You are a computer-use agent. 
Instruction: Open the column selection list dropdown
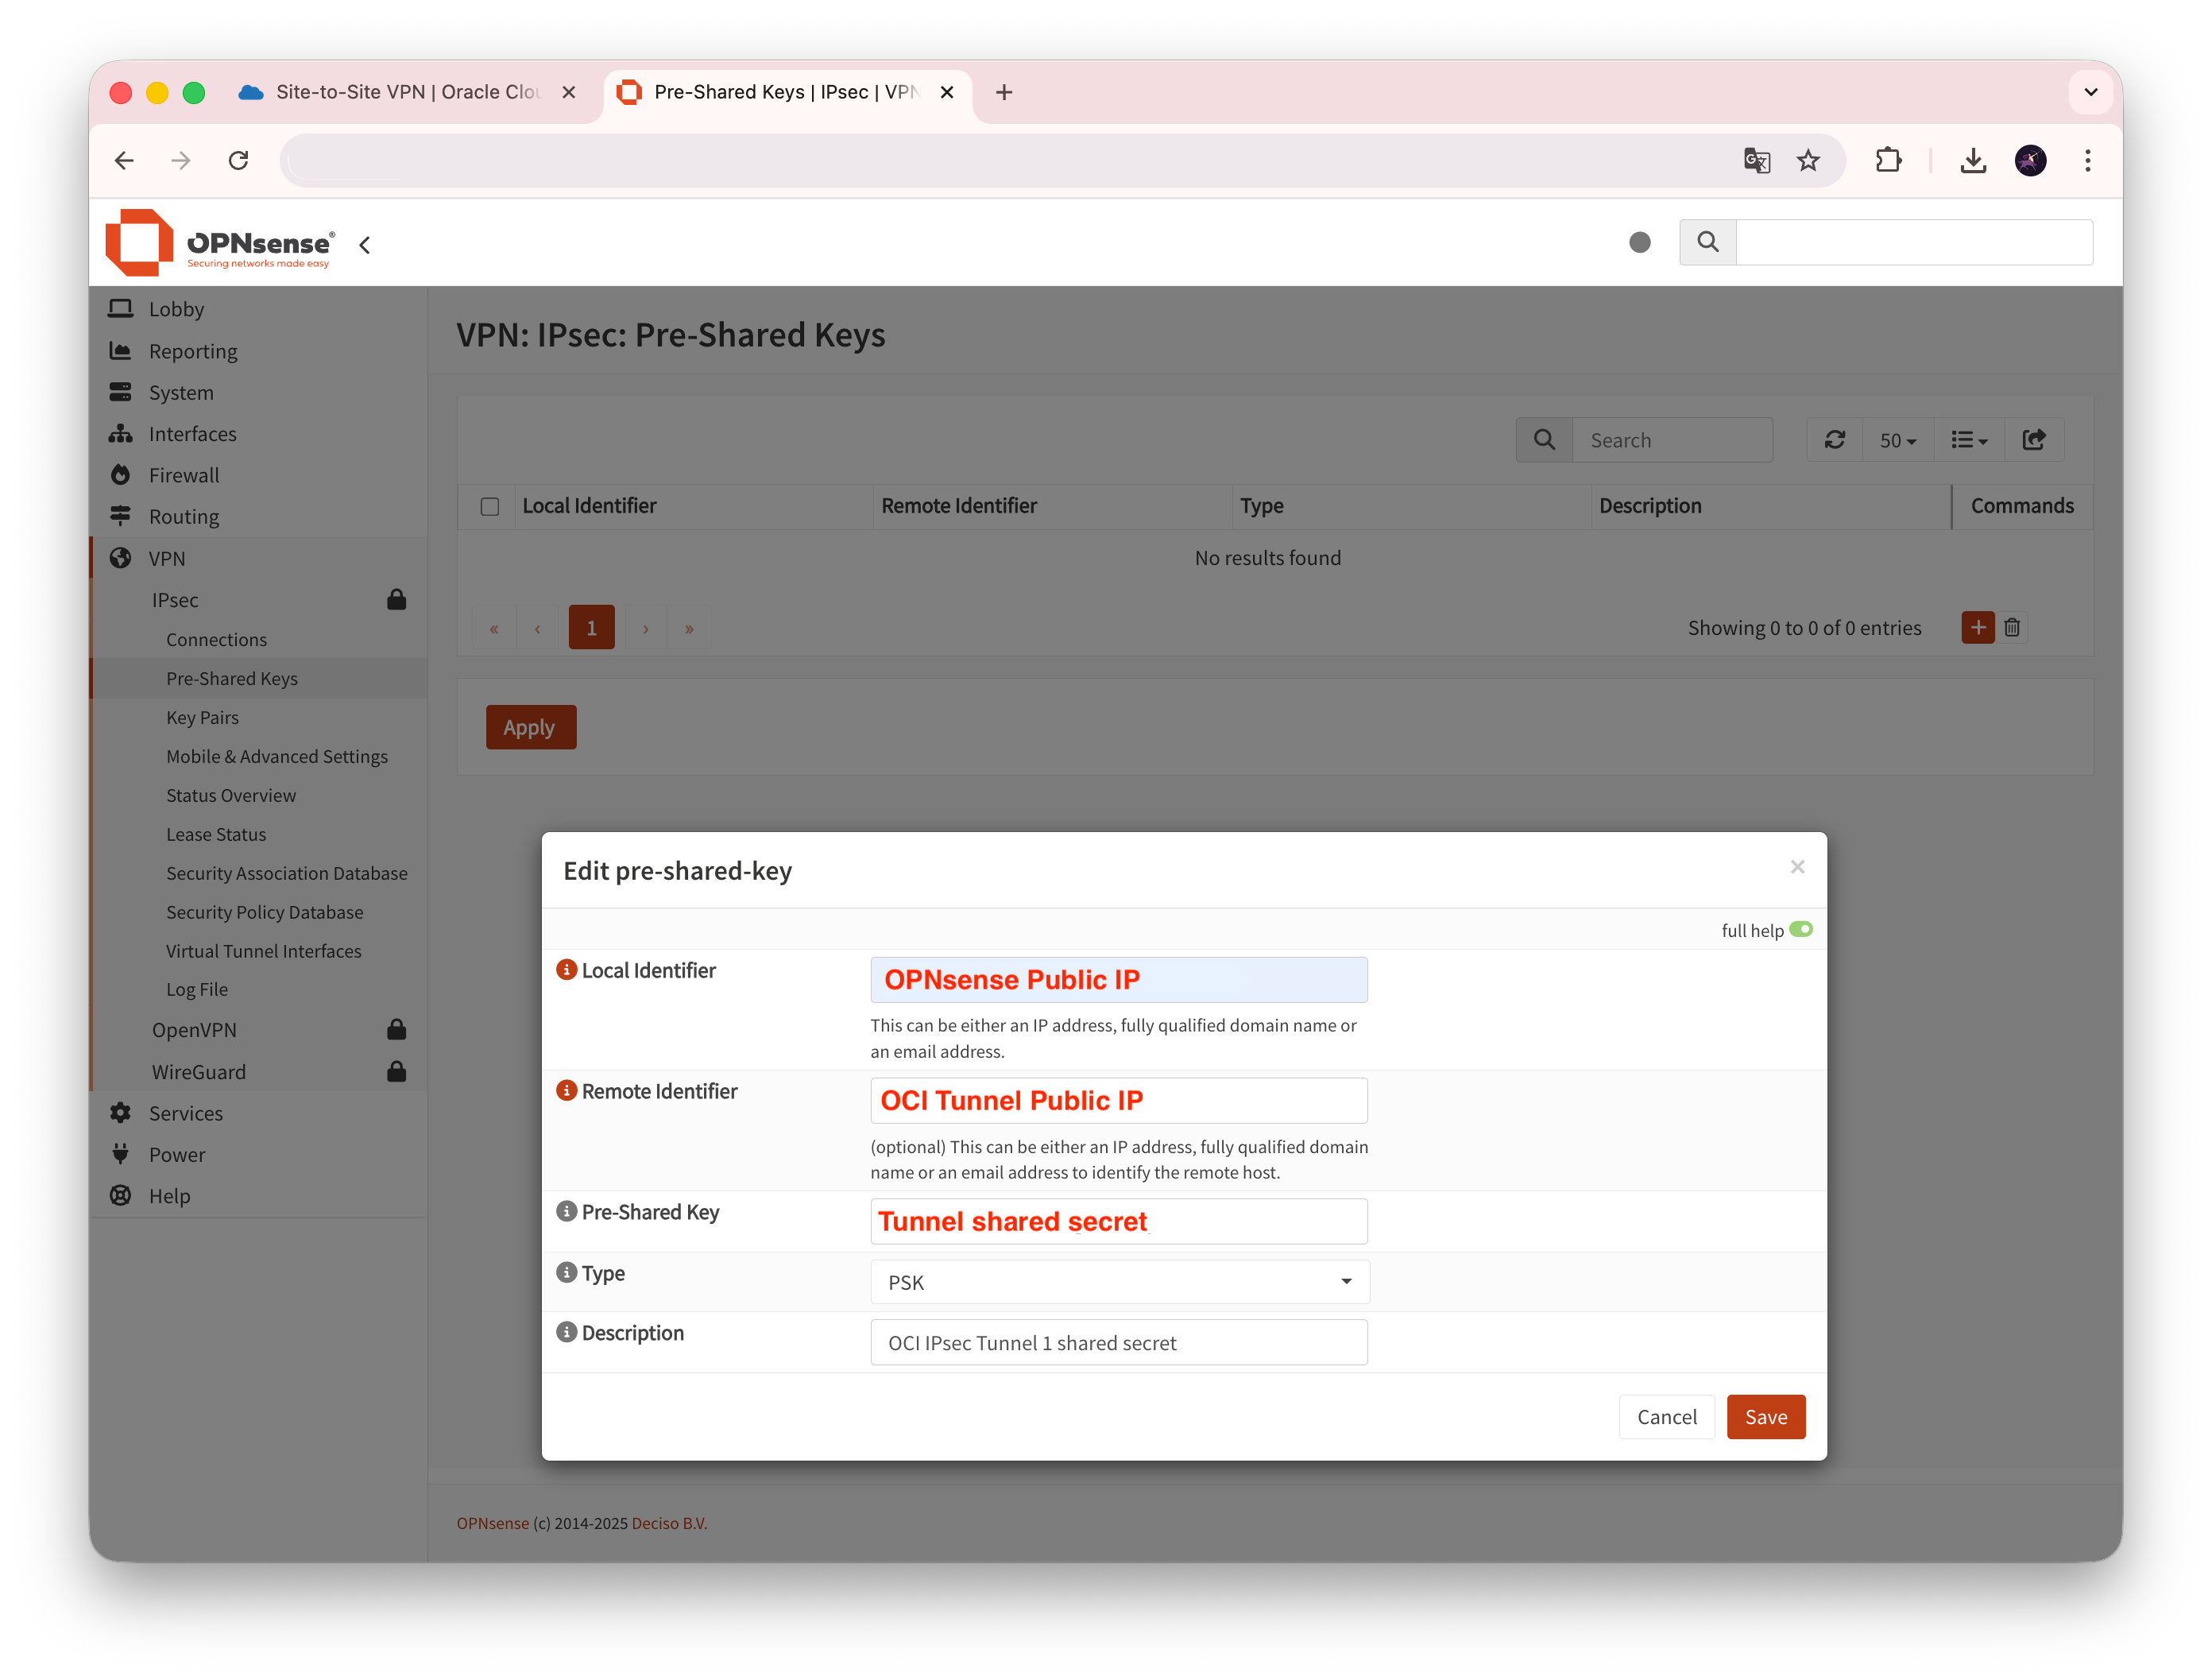pos(1968,440)
